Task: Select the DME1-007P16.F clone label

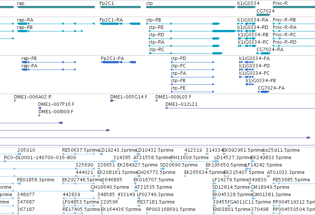Action: 56,105
